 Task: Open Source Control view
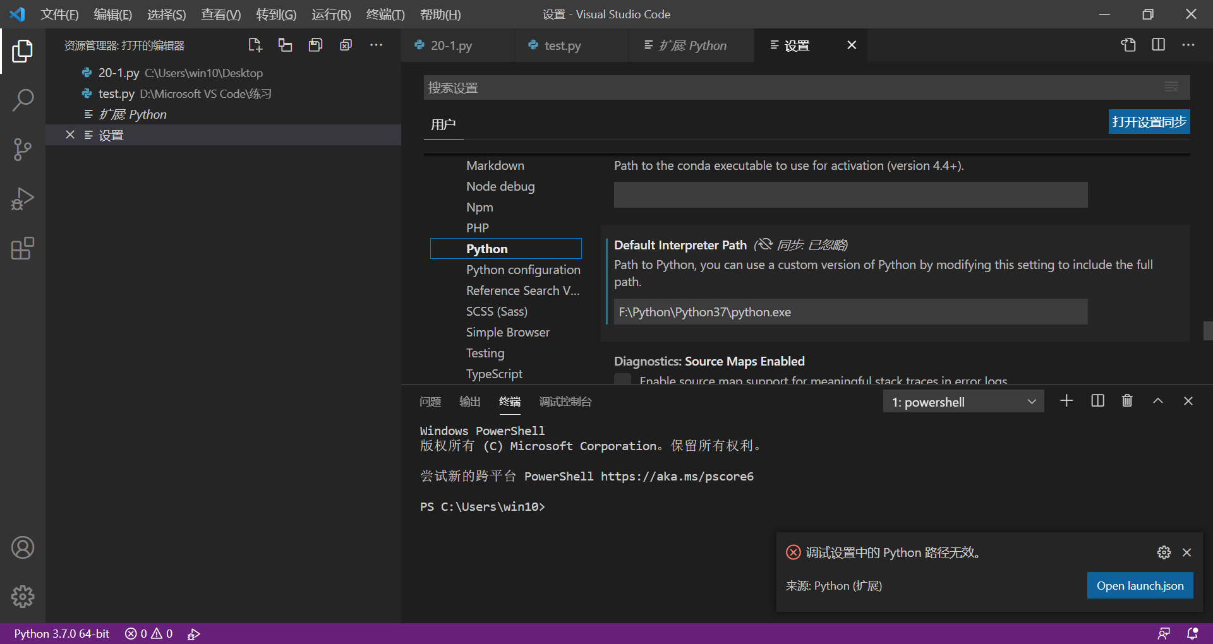(23, 150)
